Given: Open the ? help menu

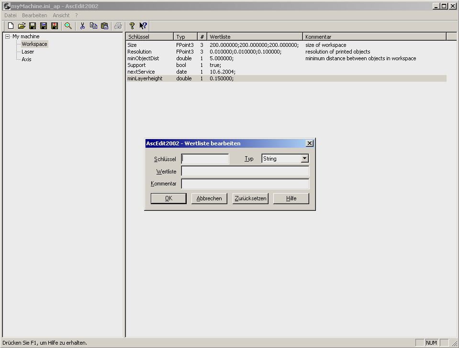Looking at the screenshot, I should click(77, 15).
